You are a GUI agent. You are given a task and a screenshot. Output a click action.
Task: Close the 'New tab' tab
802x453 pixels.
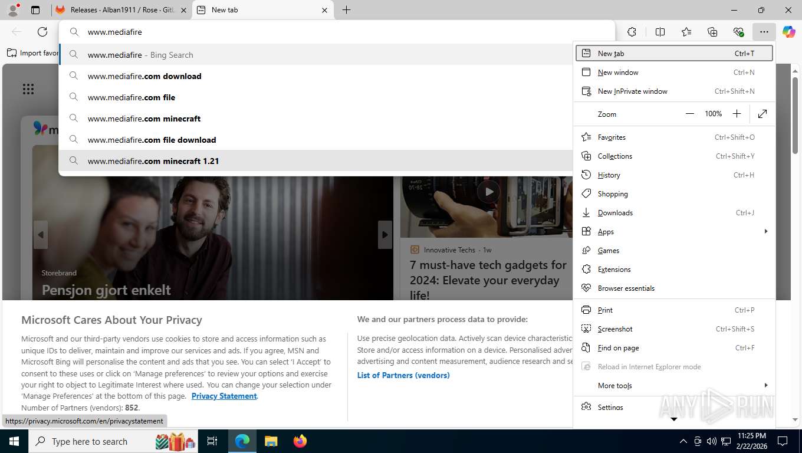(324, 10)
